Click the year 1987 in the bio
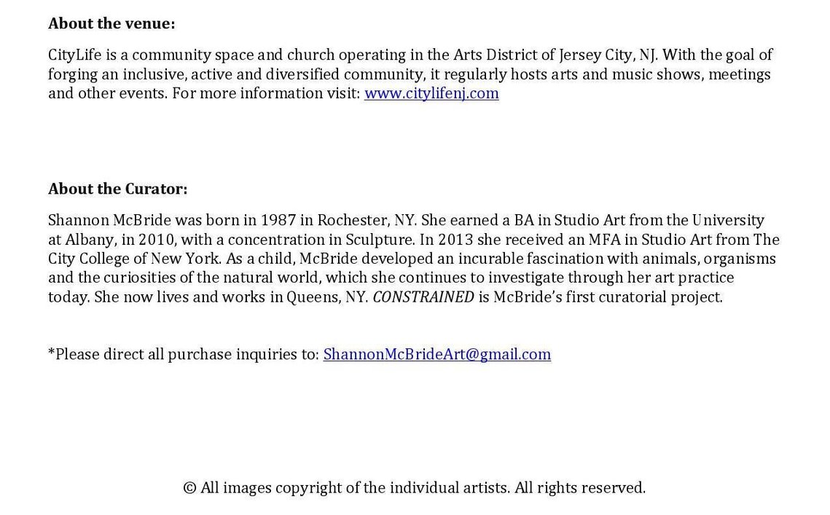830x515 pixels. pos(278,220)
